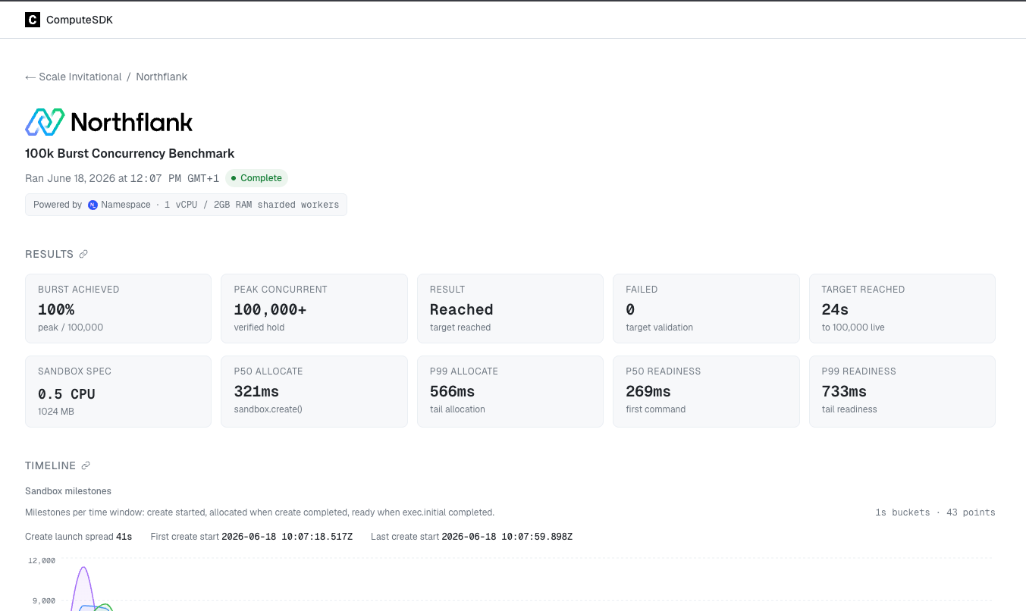Click the Northflank logo mark
Image resolution: width=1026 pixels, height=611 pixels.
pyautogui.click(x=45, y=121)
